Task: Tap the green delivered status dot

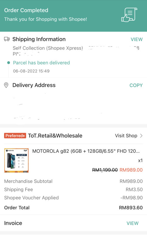Action: click(x=9, y=63)
